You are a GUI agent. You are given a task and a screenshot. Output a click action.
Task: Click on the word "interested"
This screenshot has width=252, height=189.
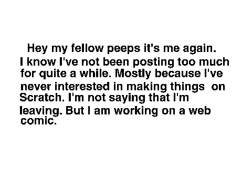tap(82, 87)
